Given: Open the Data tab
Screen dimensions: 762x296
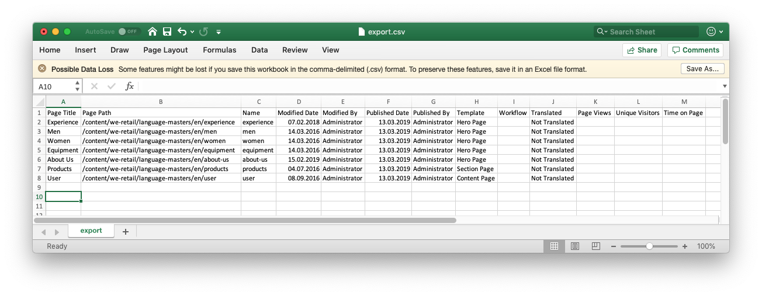Looking at the screenshot, I should coord(259,50).
